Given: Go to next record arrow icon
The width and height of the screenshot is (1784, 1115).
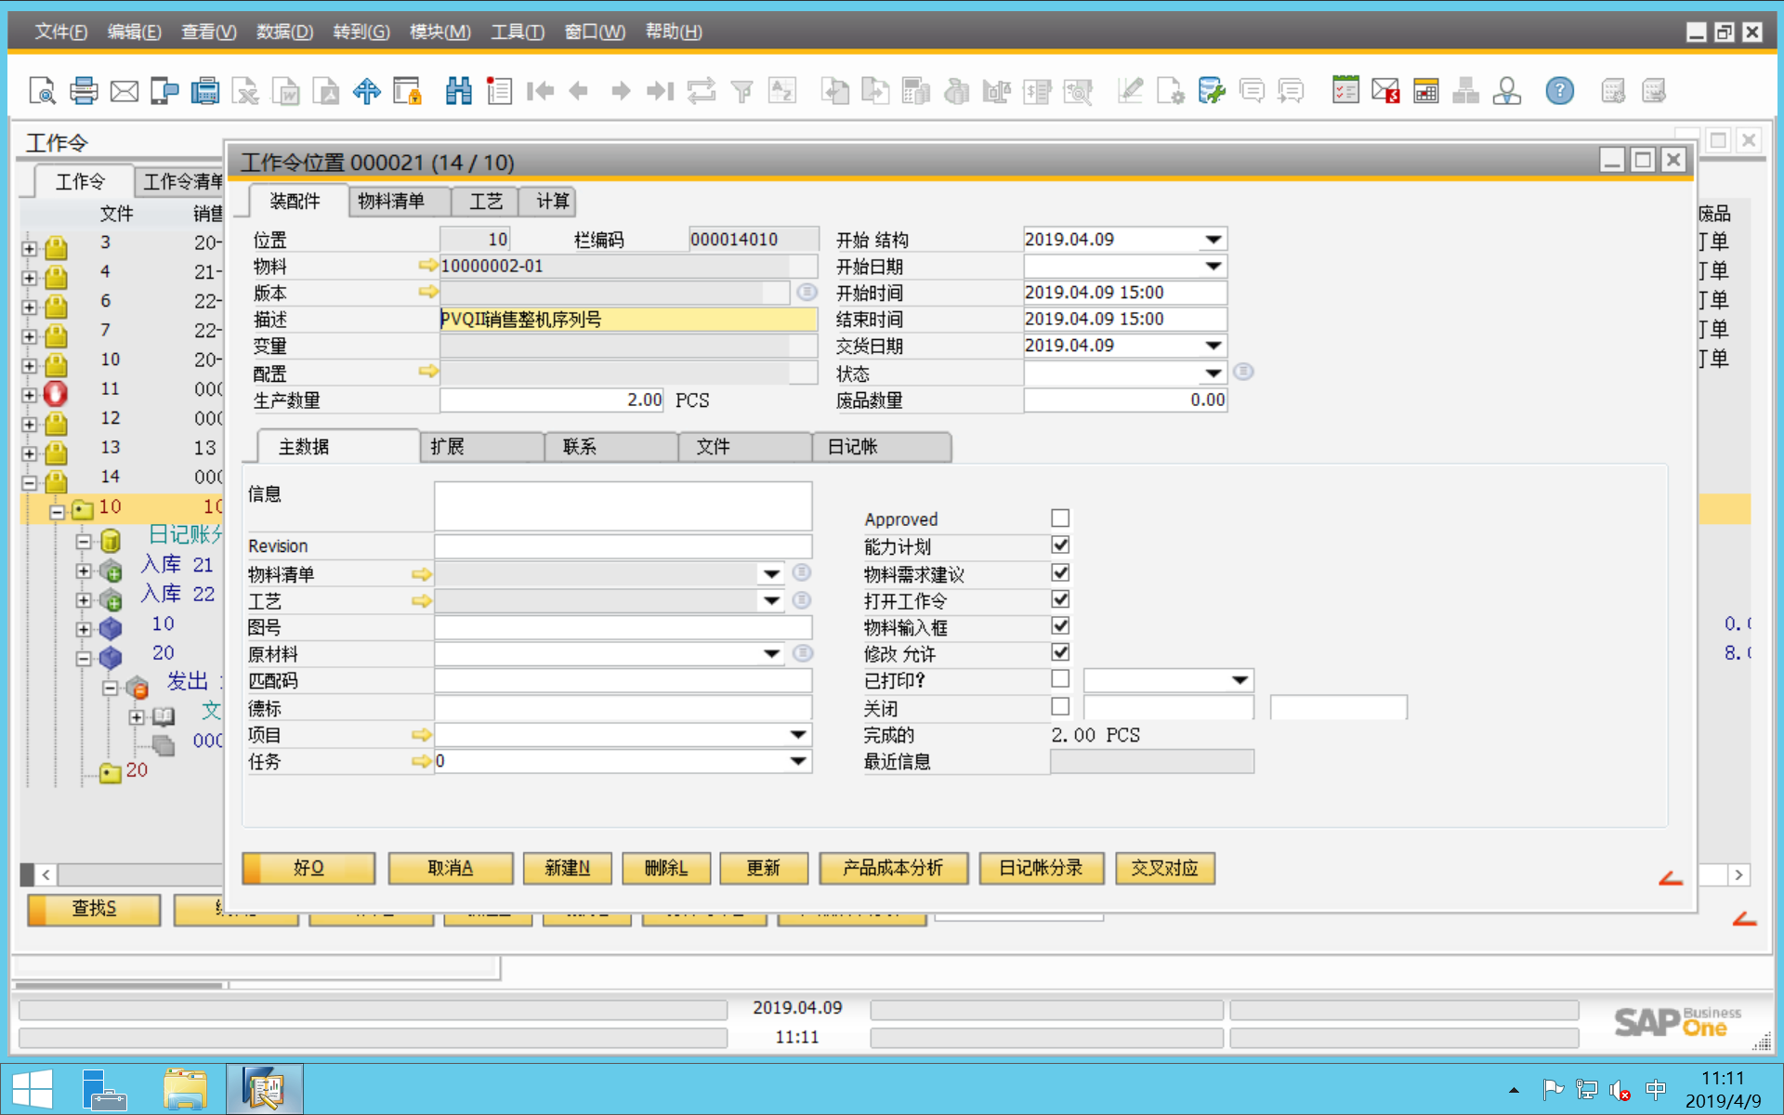Looking at the screenshot, I should (621, 91).
